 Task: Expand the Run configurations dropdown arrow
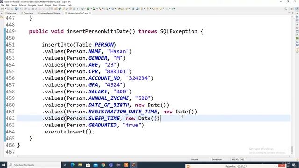(x=91, y=9)
